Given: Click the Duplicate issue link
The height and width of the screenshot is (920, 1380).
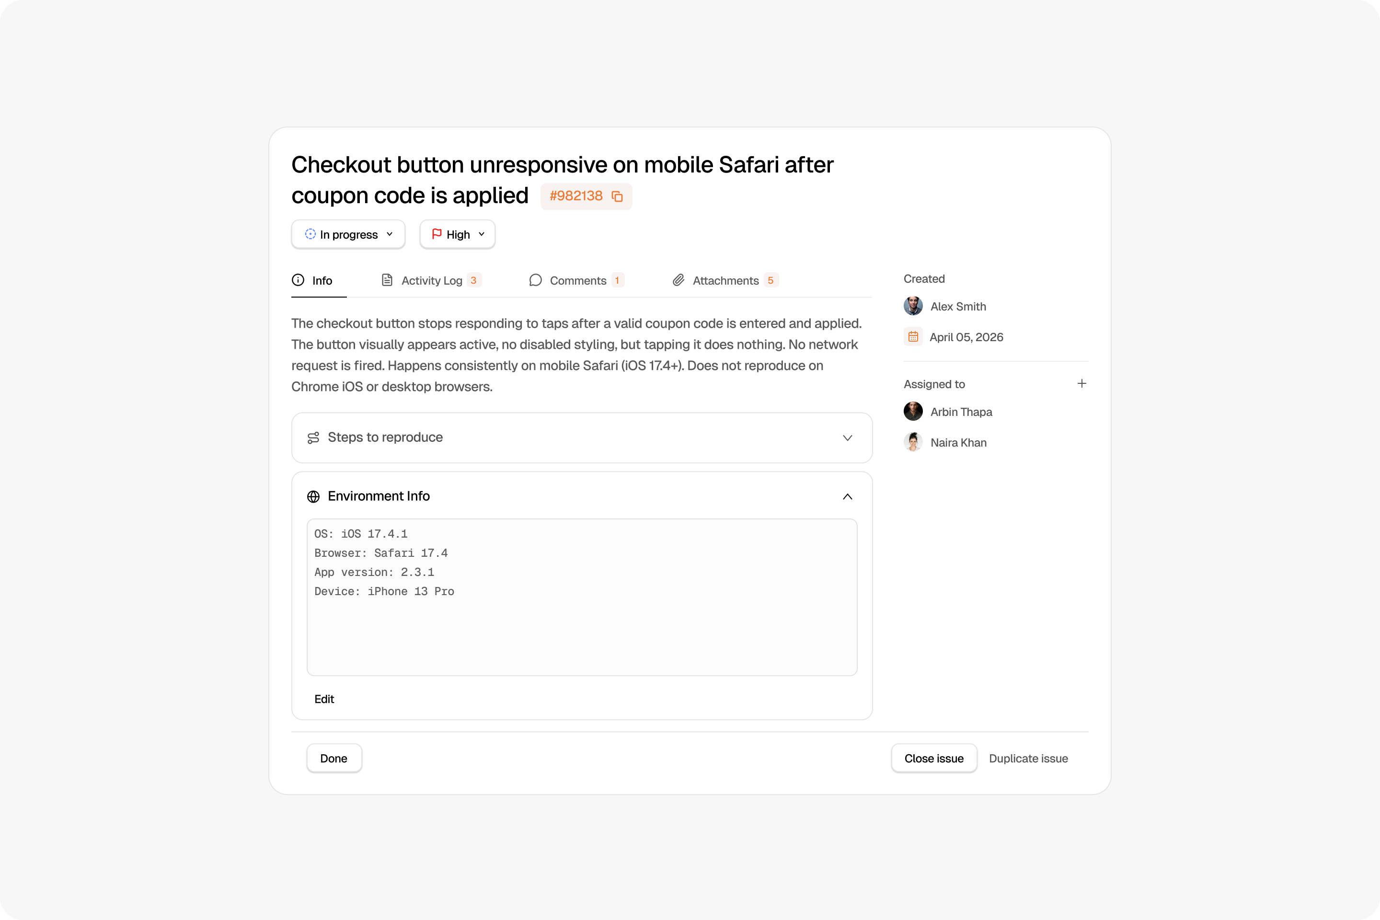Looking at the screenshot, I should pos(1028,759).
